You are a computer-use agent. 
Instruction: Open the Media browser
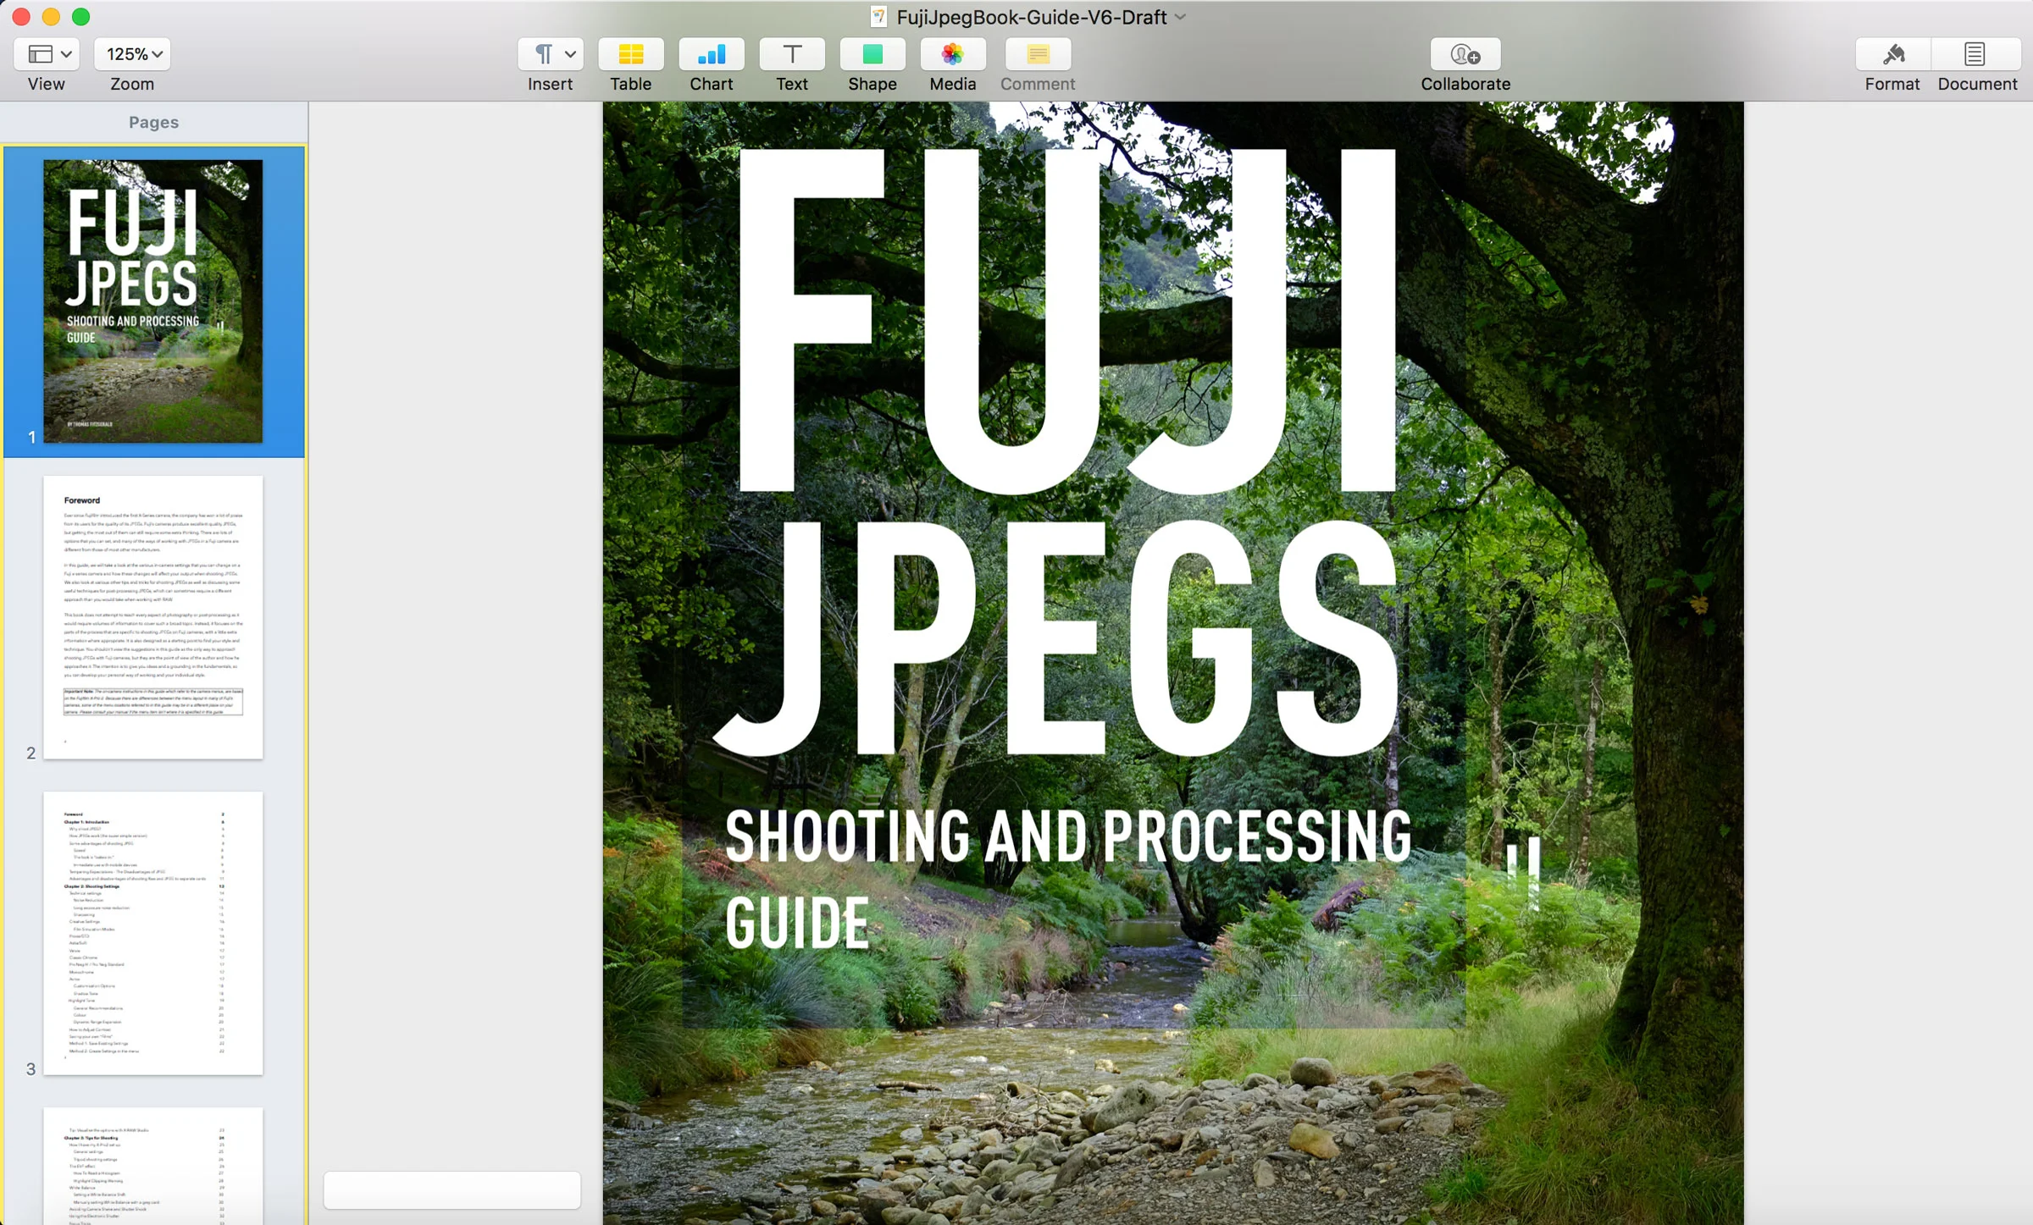pyautogui.click(x=953, y=54)
